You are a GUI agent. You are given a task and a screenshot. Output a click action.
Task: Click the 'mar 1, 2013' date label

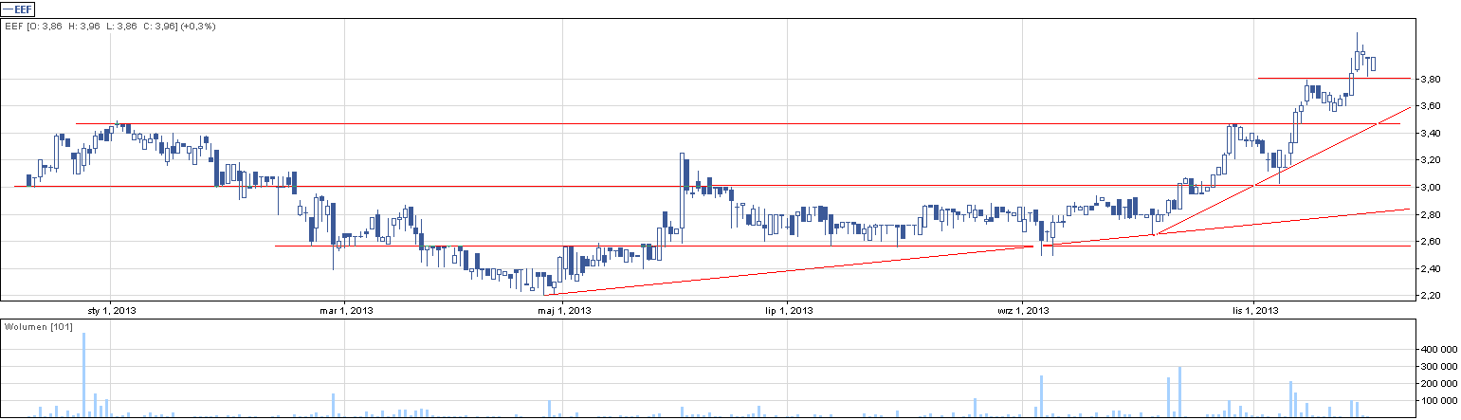(x=345, y=310)
